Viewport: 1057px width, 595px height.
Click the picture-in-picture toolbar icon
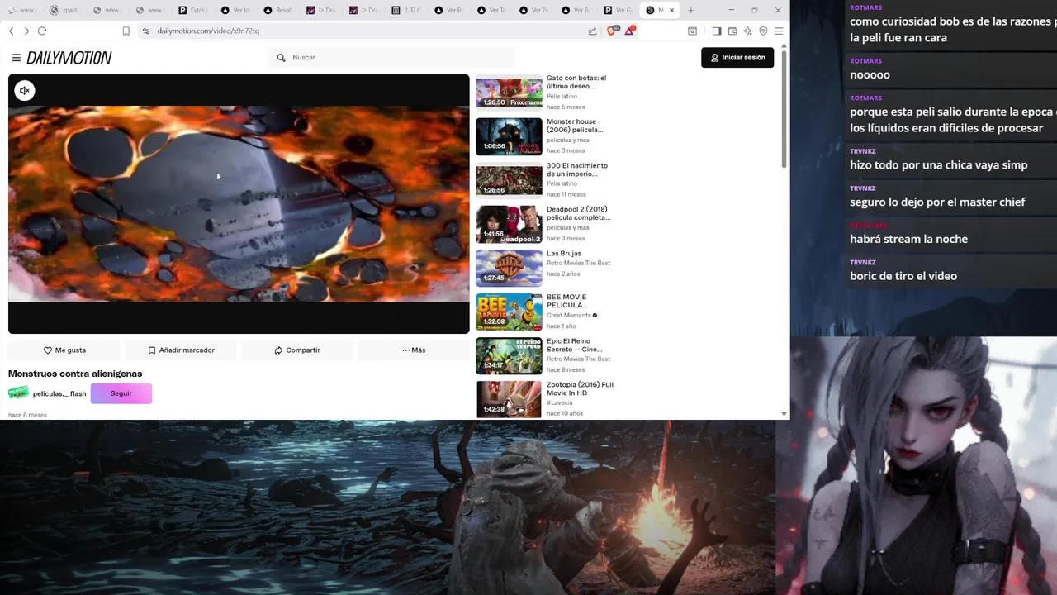click(692, 31)
